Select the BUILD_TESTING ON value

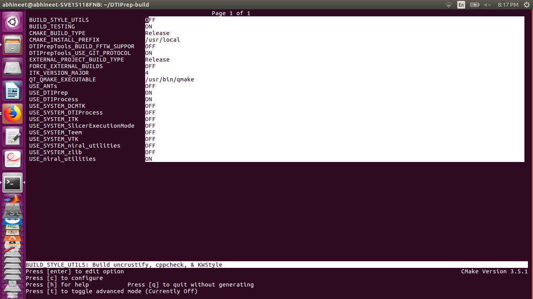point(149,26)
